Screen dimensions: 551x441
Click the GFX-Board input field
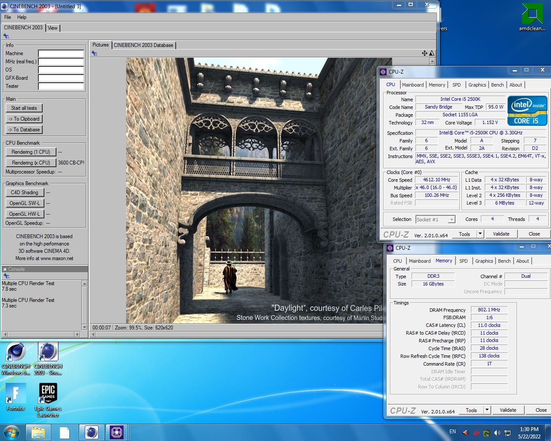click(61, 78)
